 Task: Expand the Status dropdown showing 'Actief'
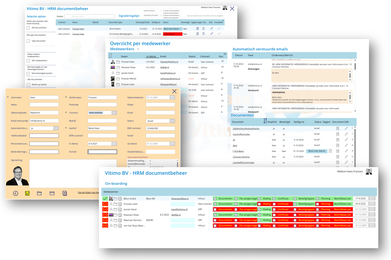pyautogui.click(x=172, y=121)
